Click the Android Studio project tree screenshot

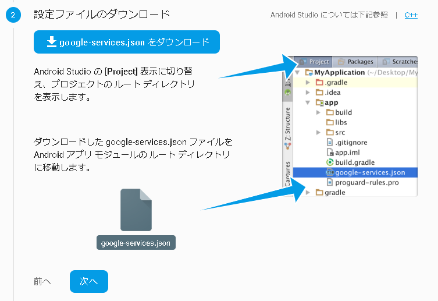click(x=350, y=126)
